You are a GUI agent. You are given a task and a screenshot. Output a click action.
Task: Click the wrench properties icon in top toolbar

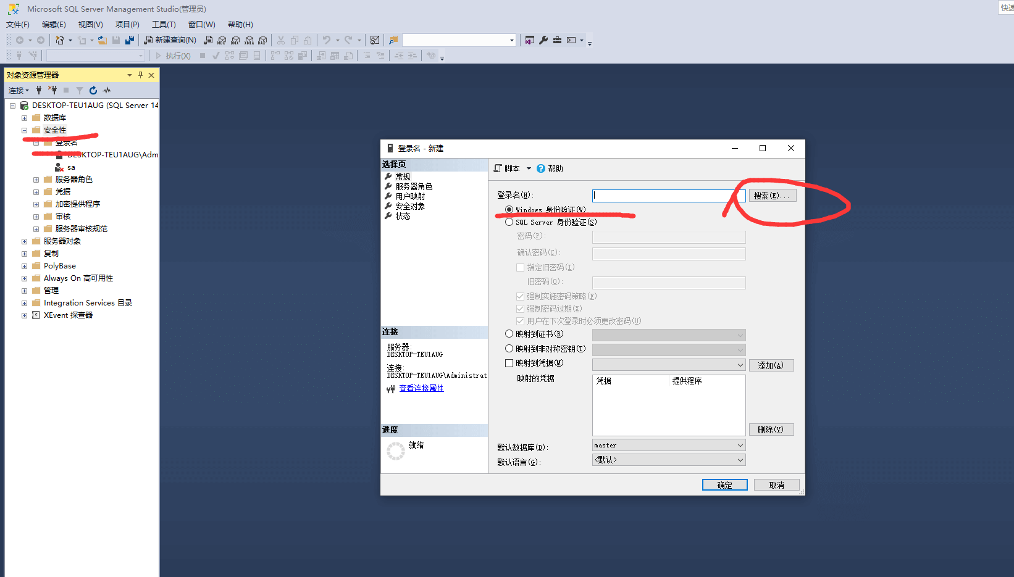543,40
